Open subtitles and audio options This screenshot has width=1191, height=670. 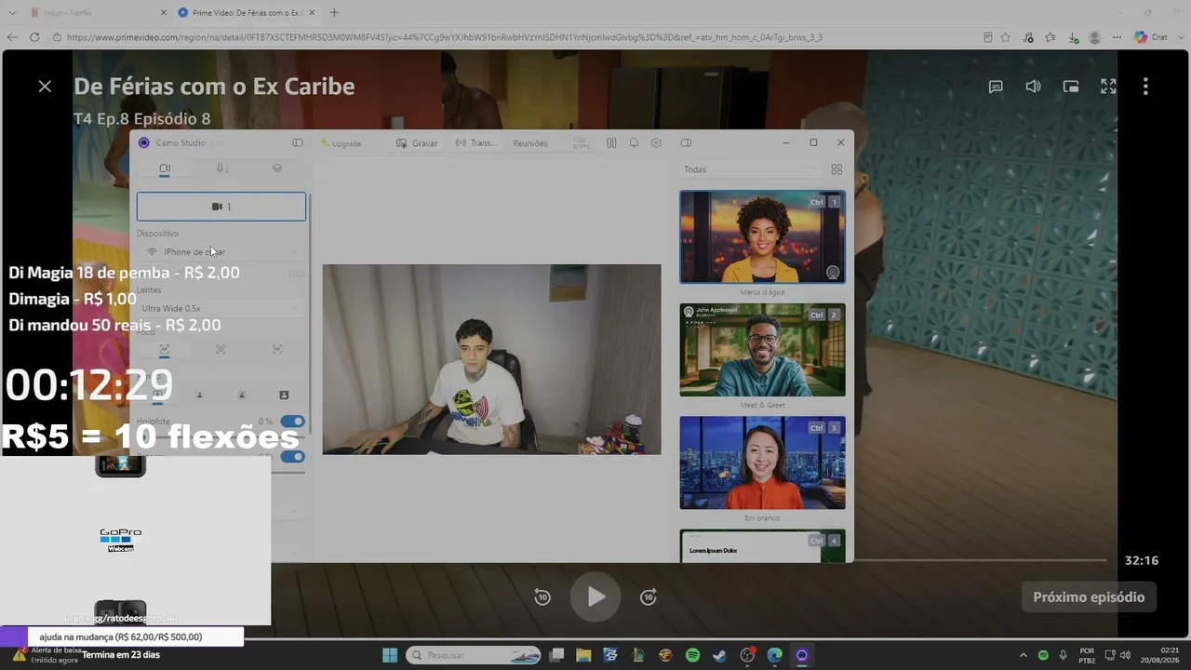coord(996,87)
